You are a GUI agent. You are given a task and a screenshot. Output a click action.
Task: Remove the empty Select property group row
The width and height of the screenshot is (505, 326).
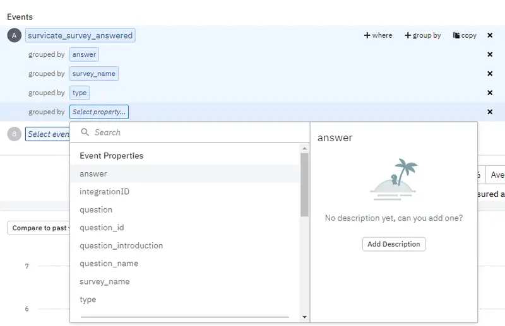[490, 112]
